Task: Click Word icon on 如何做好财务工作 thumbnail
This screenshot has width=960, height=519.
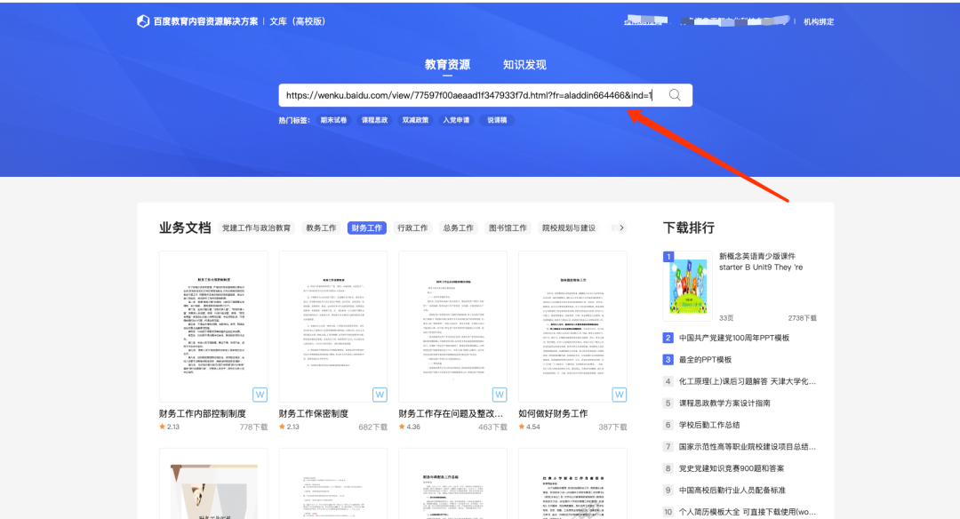Action: click(x=619, y=395)
